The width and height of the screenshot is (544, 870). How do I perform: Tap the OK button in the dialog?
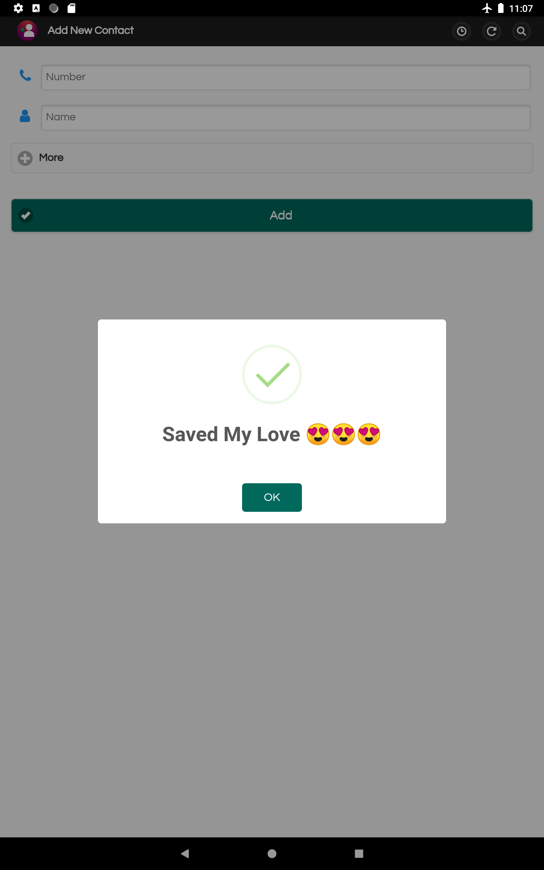coord(272,497)
